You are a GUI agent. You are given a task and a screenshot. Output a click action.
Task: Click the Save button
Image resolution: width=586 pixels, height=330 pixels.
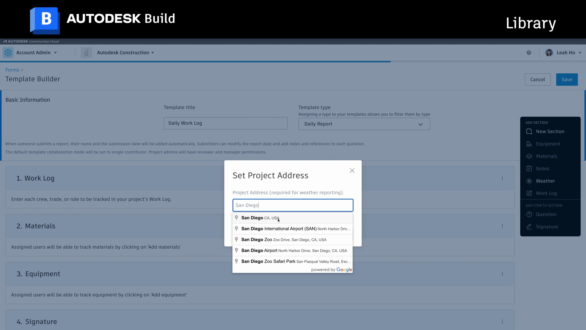pos(567,79)
